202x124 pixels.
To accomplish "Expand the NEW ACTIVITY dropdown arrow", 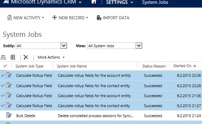I will [x=43, y=18].
